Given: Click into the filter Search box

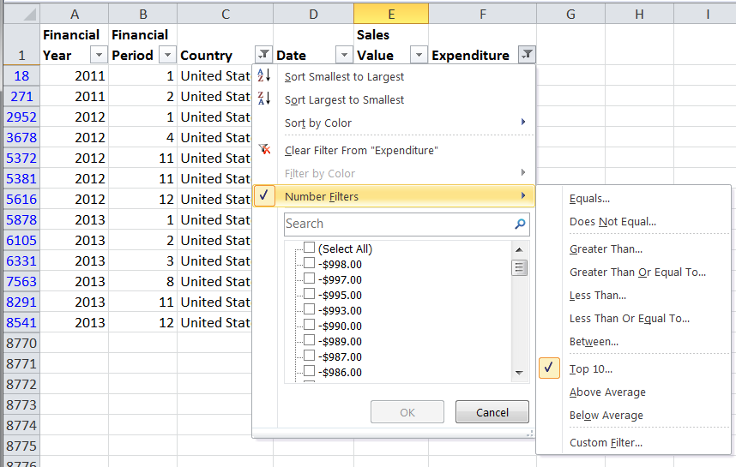Looking at the screenshot, I should coord(396,225).
